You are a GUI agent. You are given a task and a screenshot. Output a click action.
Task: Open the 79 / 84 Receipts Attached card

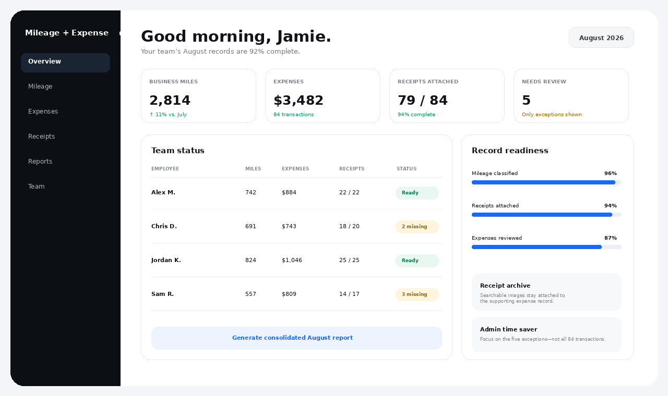(447, 96)
